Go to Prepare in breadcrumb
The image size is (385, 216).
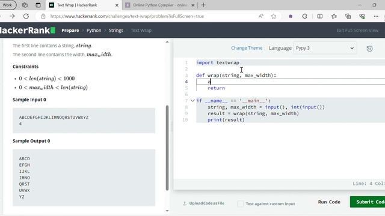click(x=70, y=31)
